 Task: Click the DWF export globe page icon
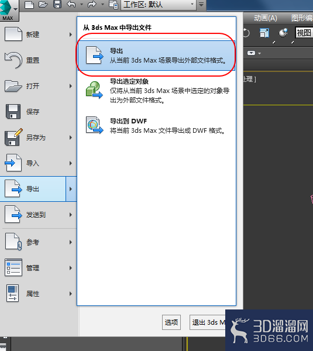point(94,125)
